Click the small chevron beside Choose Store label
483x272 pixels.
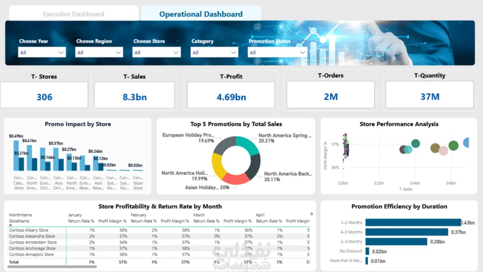point(177,41)
